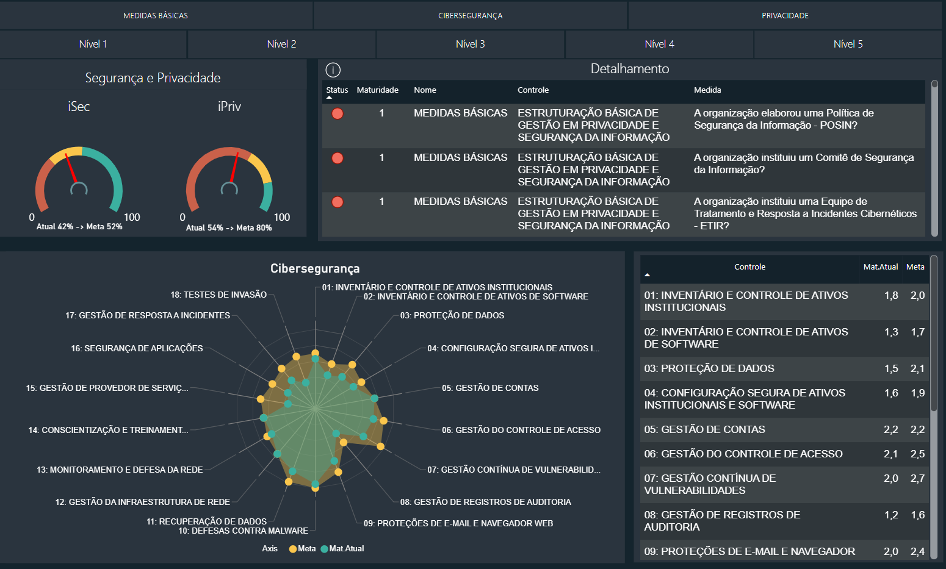
Task: Switch to the PRIVACIDADE tab
Action: coord(785,16)
